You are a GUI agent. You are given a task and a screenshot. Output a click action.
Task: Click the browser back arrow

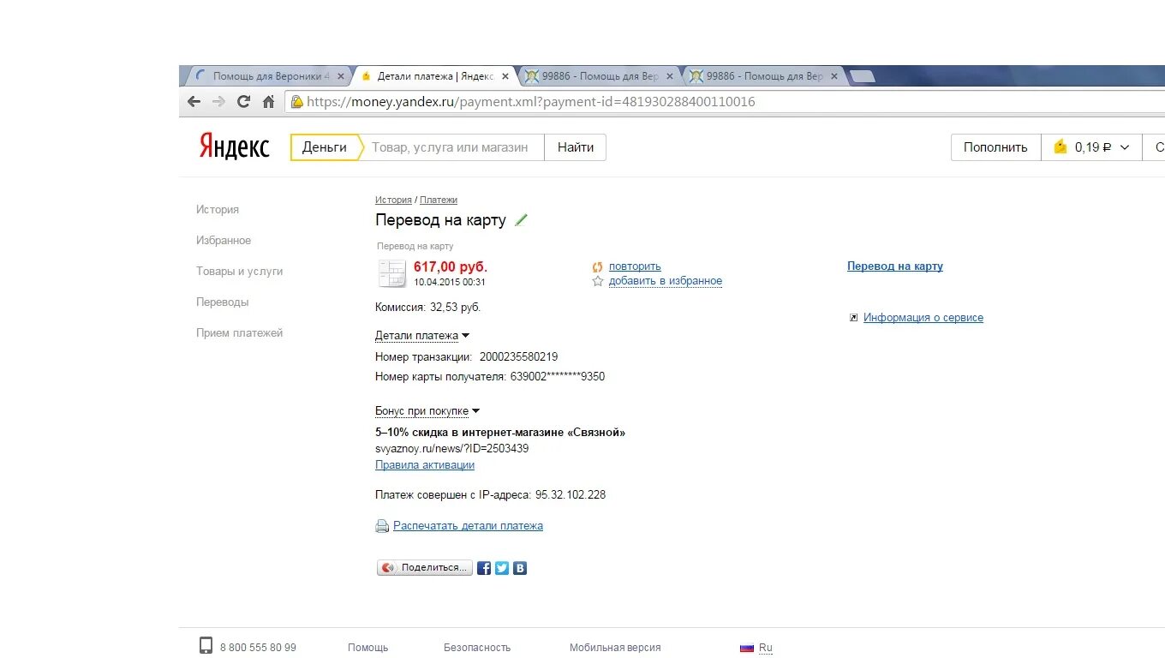pos(194,102)
